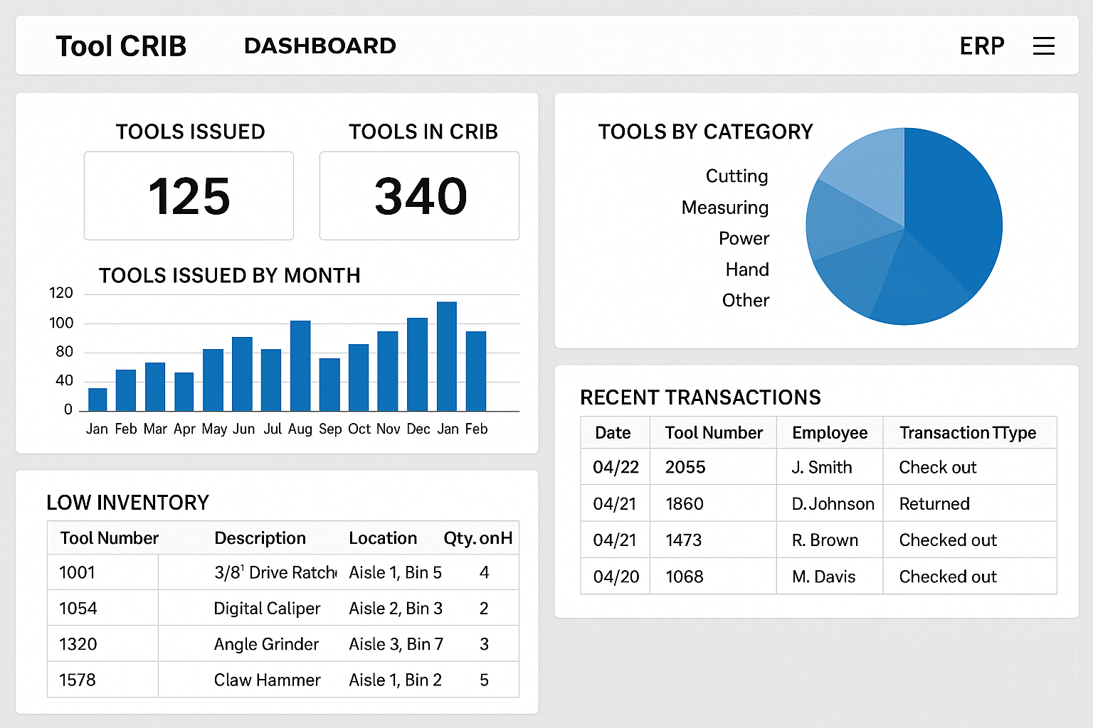Toggle the Other category legend entry
This screenshot has width=1093, height=728.
click(x=745, y=300)
